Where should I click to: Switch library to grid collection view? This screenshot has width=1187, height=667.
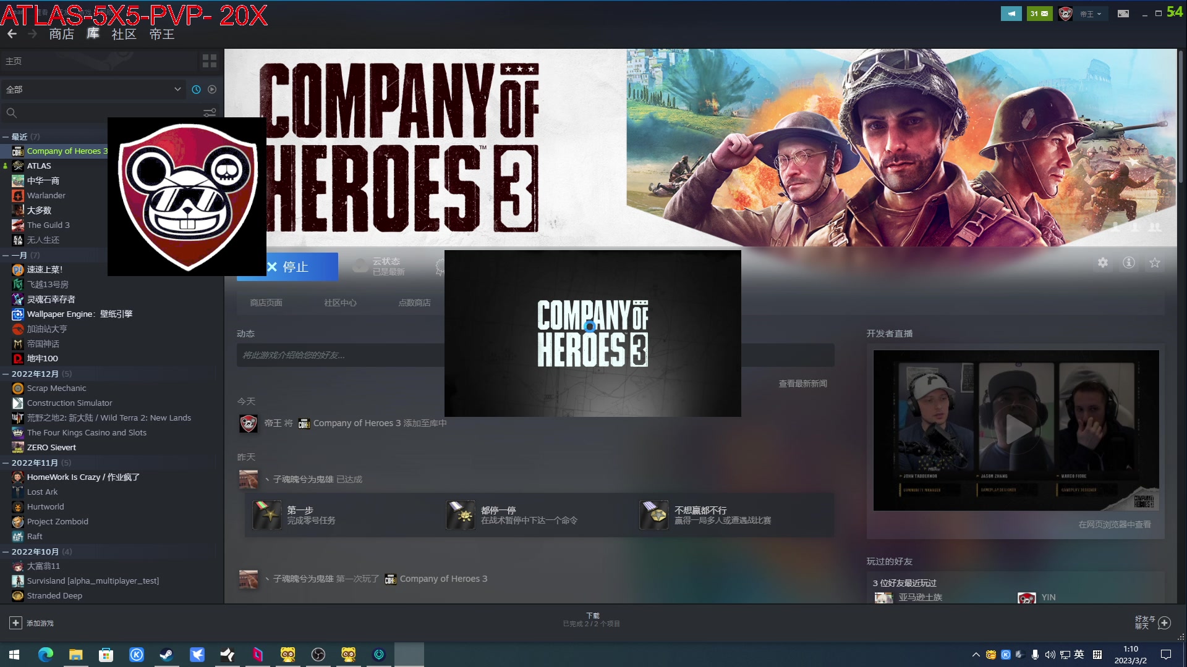[210, 61]
